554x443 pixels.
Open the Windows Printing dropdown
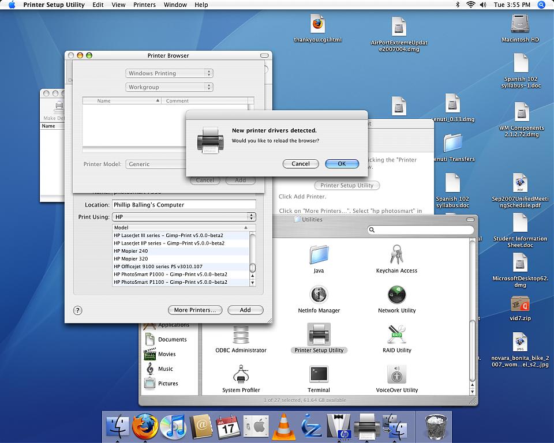170,73
